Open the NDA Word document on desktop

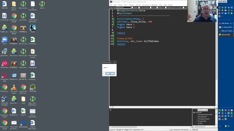[x=4, y=5]
